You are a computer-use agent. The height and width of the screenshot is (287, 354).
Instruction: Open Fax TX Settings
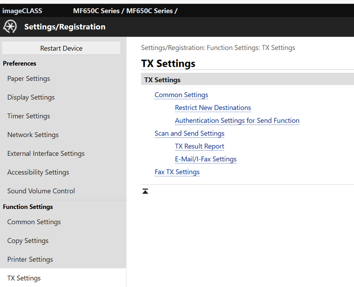pyautogui.click(x=177, y=172)
